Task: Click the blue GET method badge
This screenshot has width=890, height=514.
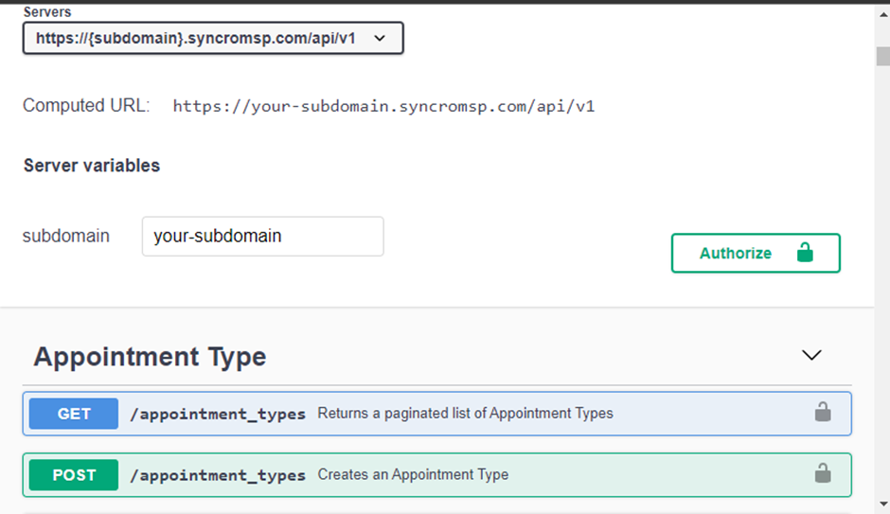Action: (x=74, y=414)
